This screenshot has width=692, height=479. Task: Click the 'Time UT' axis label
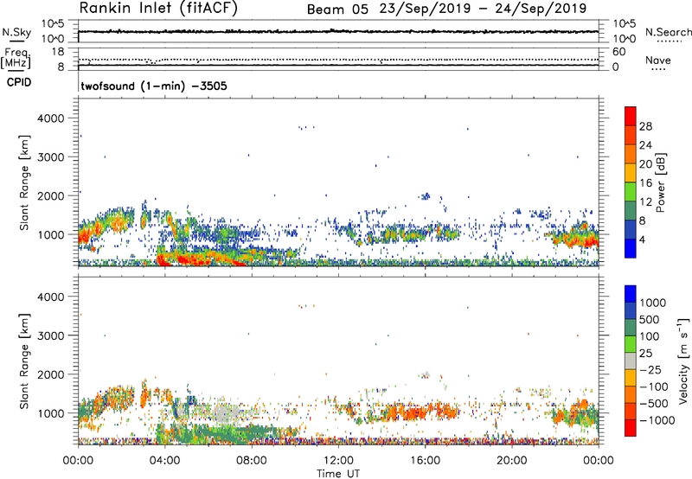click(338, 474)
